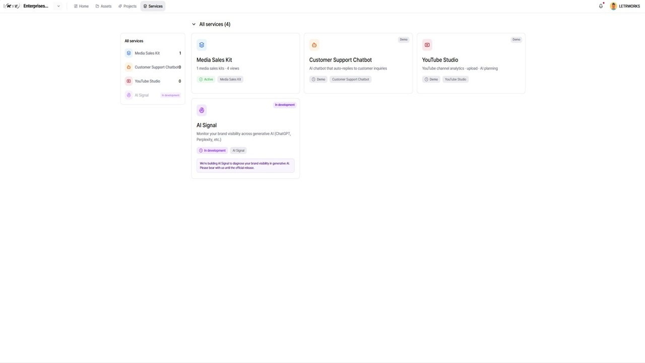Click the LETRWORKS user avatar
This screenshot has height=363, width=645.
pyautogui.click(x=613, y=6)
